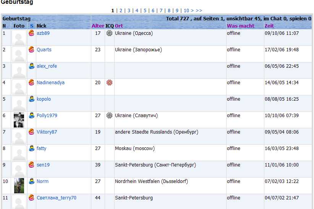
Task: Sort by the S column header
Action: [x=32, y=26]
